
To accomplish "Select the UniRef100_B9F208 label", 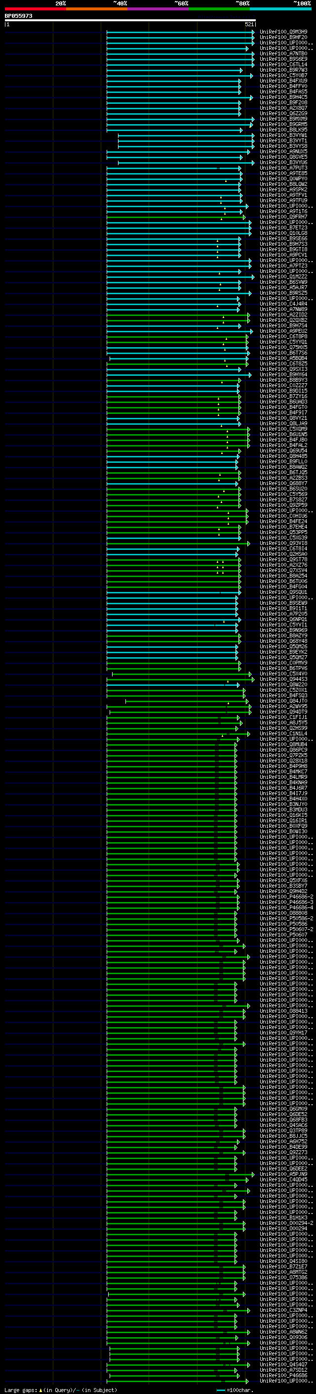I will pos(283,102).
